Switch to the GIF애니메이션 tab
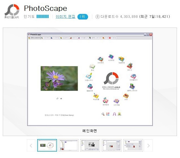Image resolution: width=180 pixels, height=158 pixels. 95,38
